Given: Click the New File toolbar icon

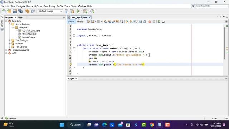Looking at the screenshot, I should [x=4, y=11].
